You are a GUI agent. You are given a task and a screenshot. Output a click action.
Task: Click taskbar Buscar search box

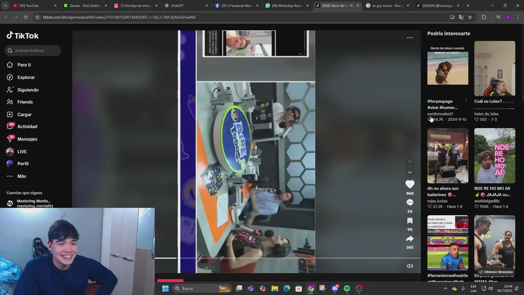[x=202, y=288]
